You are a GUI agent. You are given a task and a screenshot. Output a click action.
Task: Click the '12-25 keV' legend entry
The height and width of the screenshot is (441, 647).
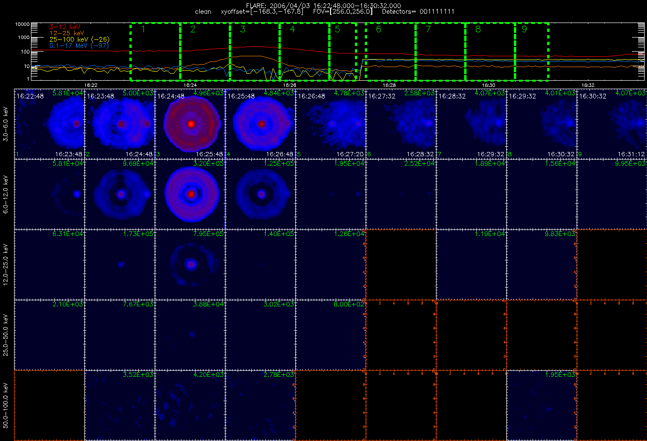[x=67, y=33]
